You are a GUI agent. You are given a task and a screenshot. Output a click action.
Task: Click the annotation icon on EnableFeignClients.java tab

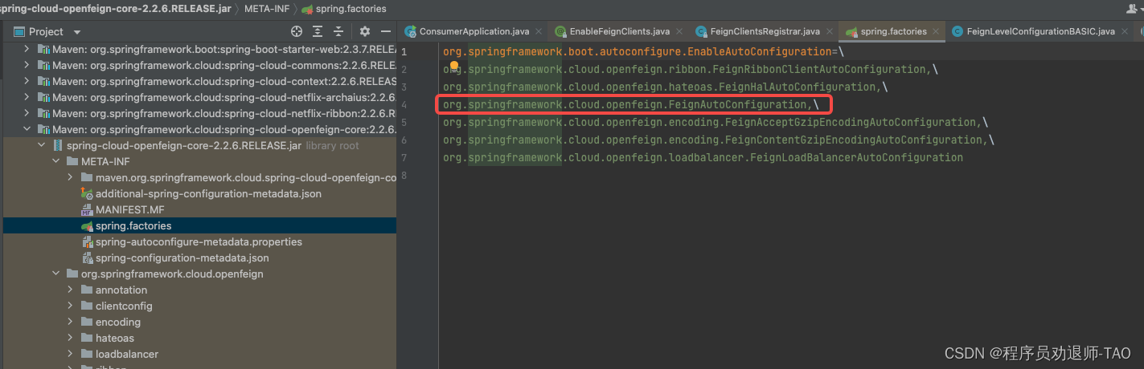click(560, 31)
